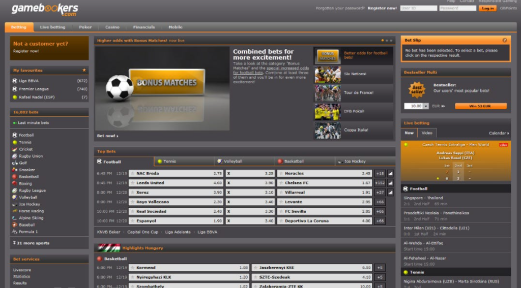Click the gamebookers.com logo
Viewport: 521px width, 288px height.
(45, 10)
